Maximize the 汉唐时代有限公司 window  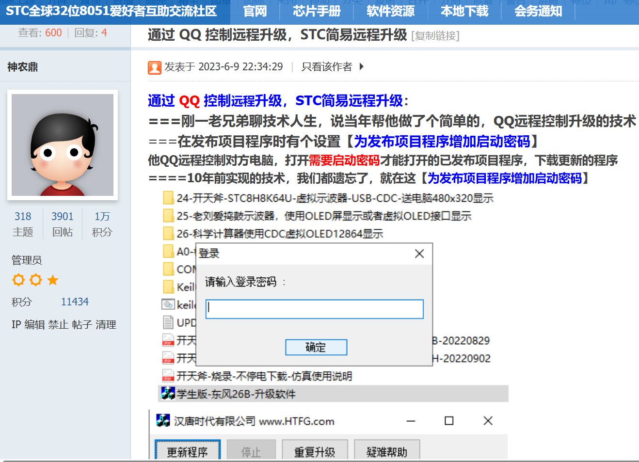449,421
